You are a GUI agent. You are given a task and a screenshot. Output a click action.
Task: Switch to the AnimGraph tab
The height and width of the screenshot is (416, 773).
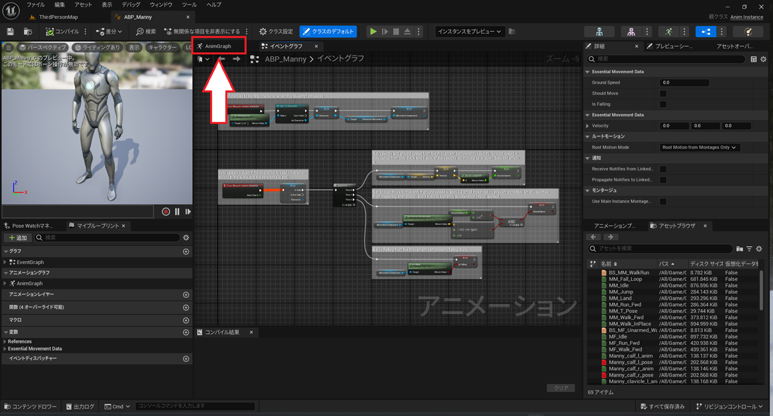pos(218,46)
